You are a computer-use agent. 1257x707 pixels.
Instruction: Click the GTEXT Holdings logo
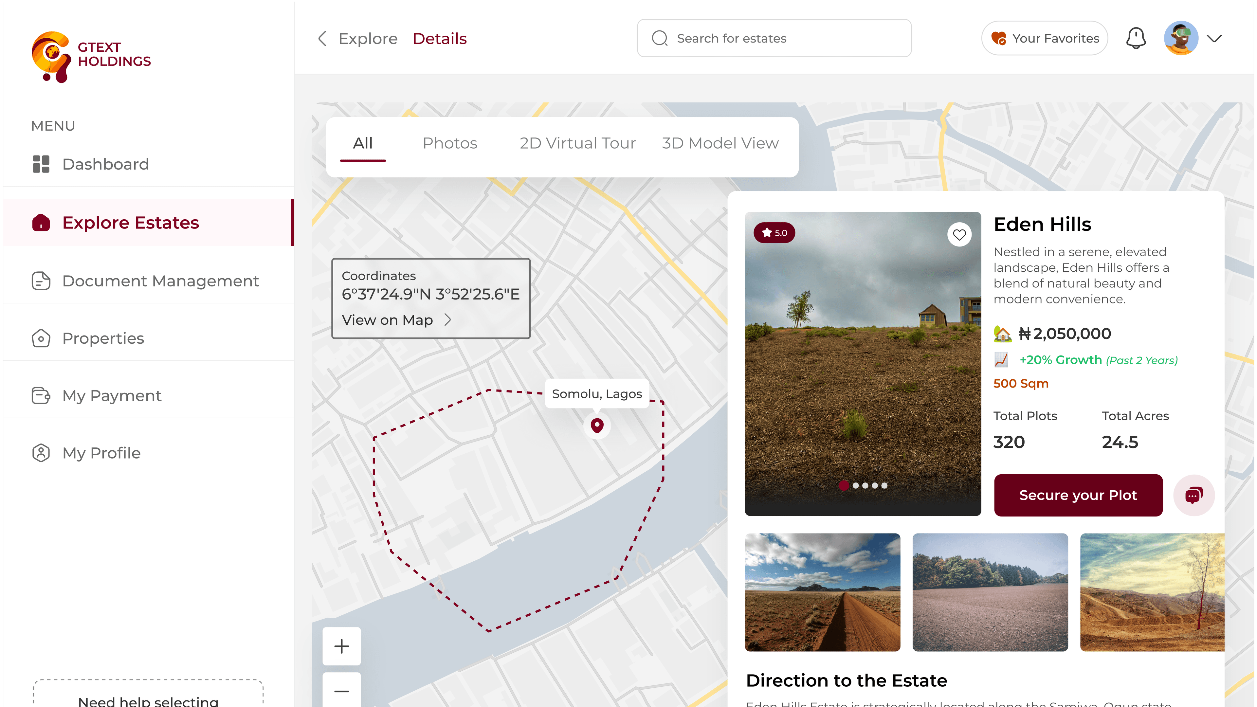pos(91,57)
